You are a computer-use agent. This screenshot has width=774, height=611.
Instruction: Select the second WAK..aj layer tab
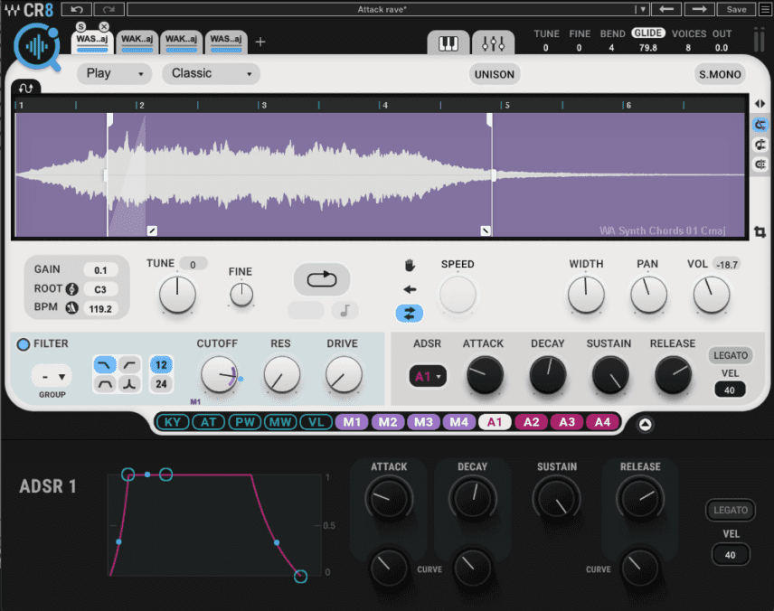[x=181, y=42]
